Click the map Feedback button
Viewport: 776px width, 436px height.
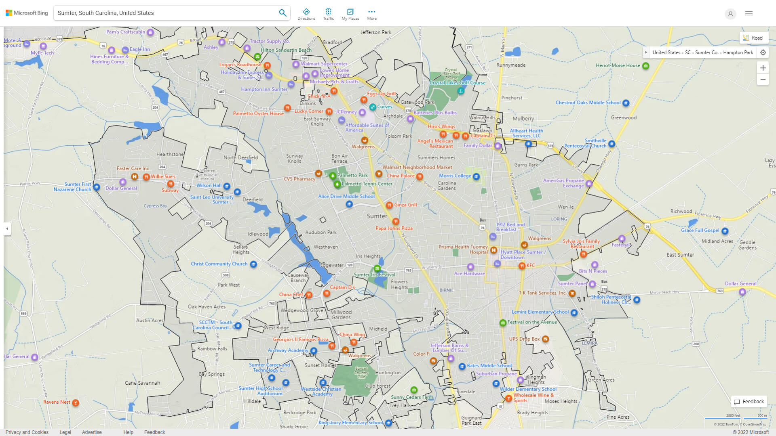point(749,401)
